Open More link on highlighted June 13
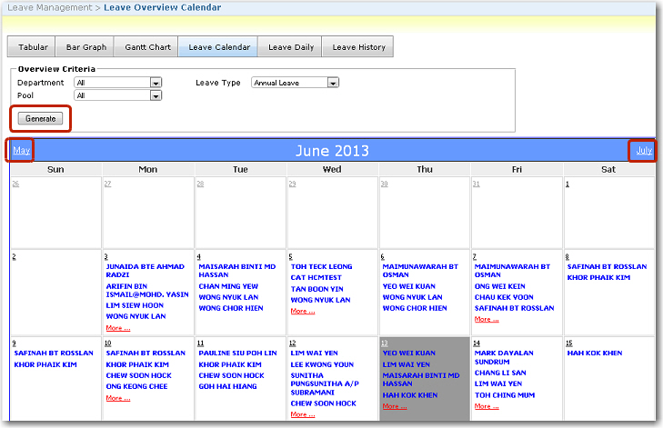Image resolution: width=663 pixels, height=428 pixels. [396, 406]
